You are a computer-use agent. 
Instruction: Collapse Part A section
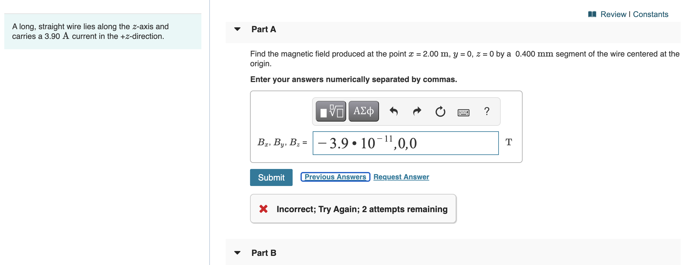(237, 29)
